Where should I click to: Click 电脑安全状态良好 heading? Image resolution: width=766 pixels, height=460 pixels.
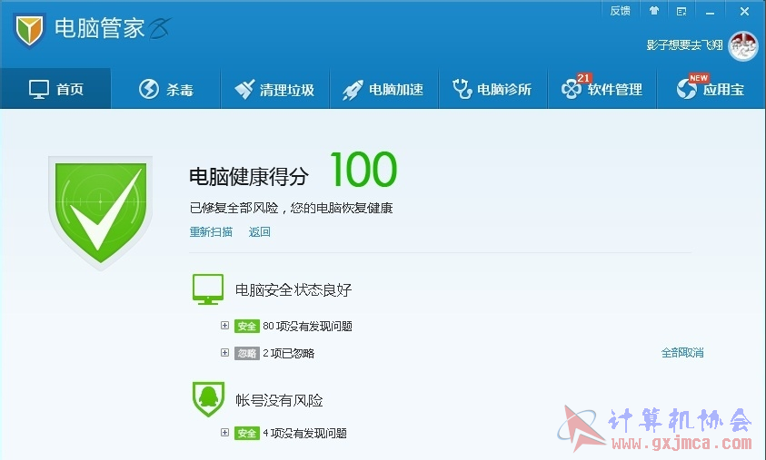pyautogui.click(x=293, y=290)
